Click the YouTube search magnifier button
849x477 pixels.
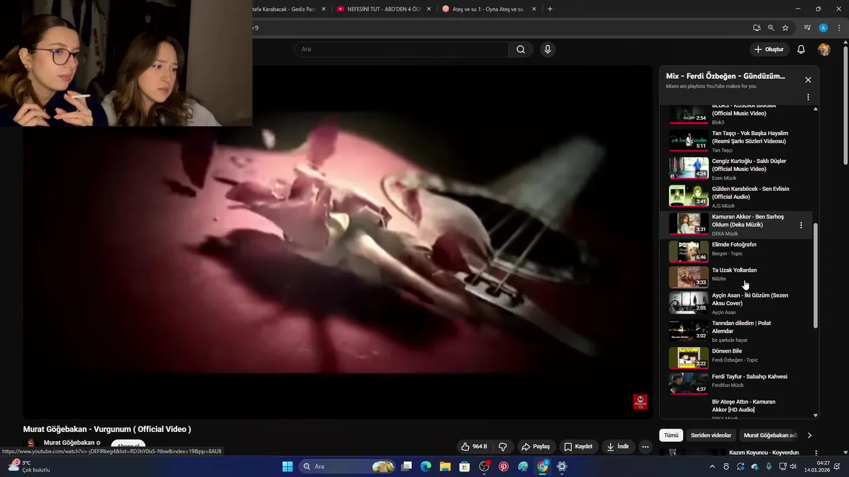point(521,49)
